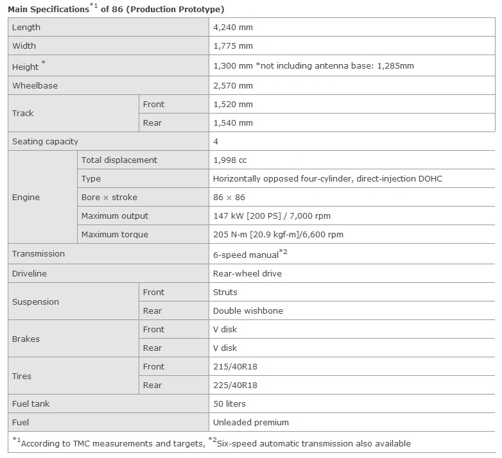Click the Wheelbase value 2,570 mm
This screenshot has height=458, width=502.
(x=233, y=85)
